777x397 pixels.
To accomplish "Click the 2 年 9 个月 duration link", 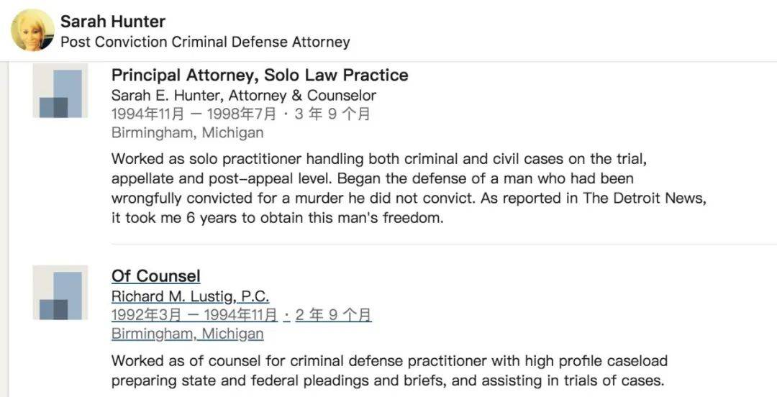I will click(333, 315).
